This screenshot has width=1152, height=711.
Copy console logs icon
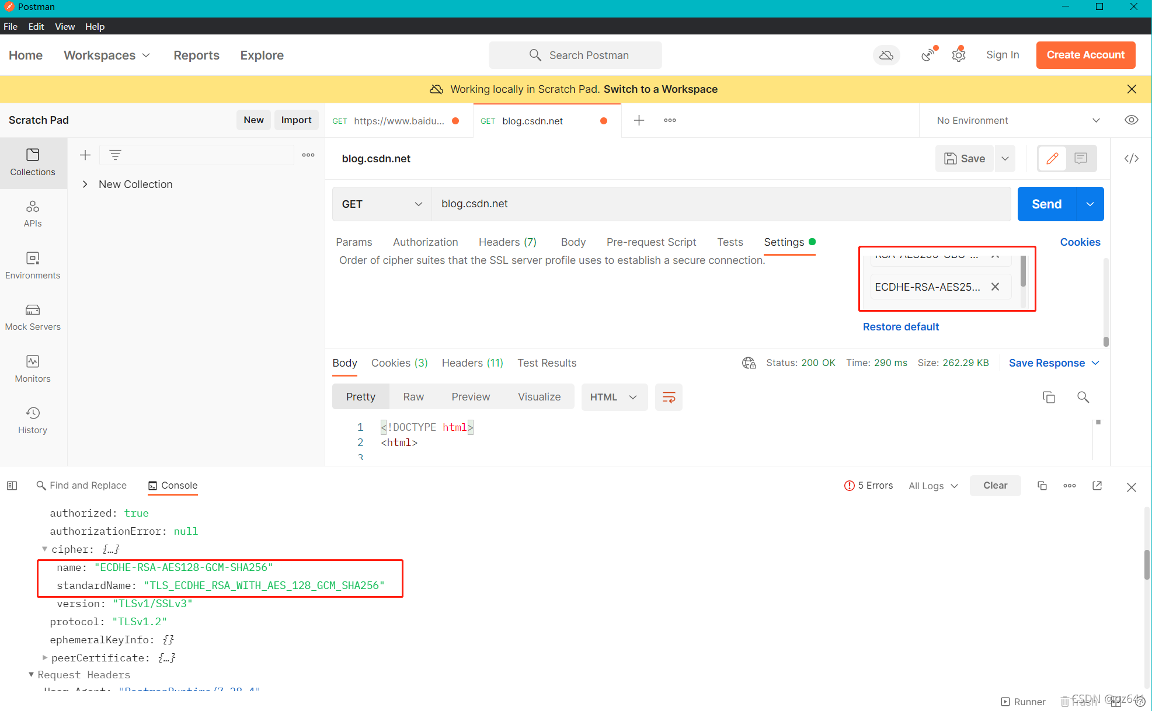click(1042, 486)
